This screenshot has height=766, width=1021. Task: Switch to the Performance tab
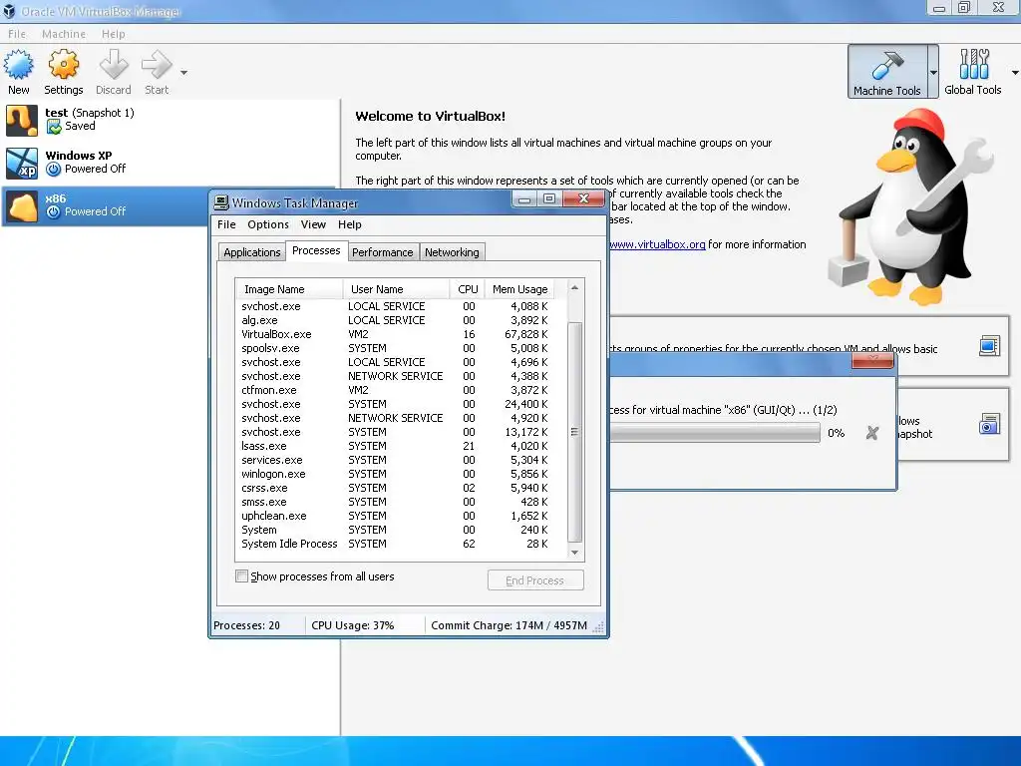(x=383, y=252)
